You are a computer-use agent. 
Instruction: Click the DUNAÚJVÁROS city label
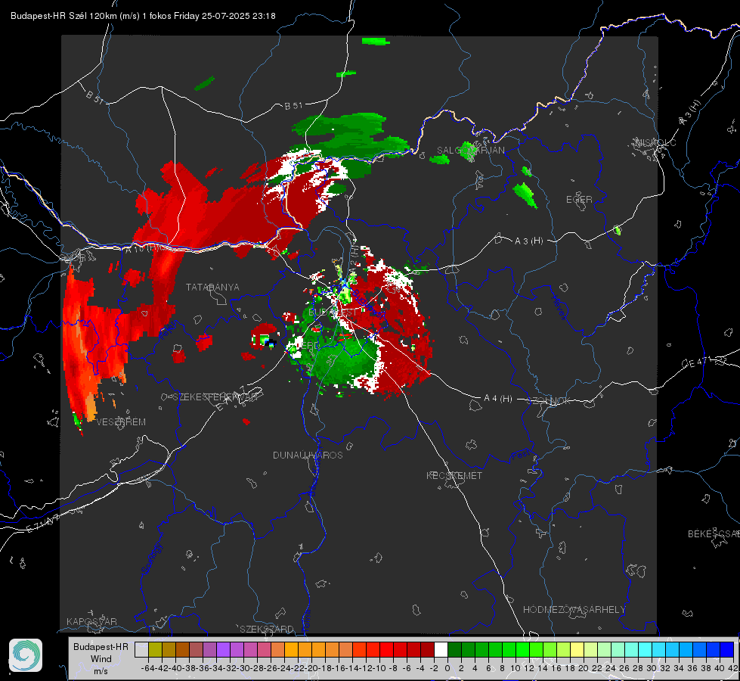[308, 455]
